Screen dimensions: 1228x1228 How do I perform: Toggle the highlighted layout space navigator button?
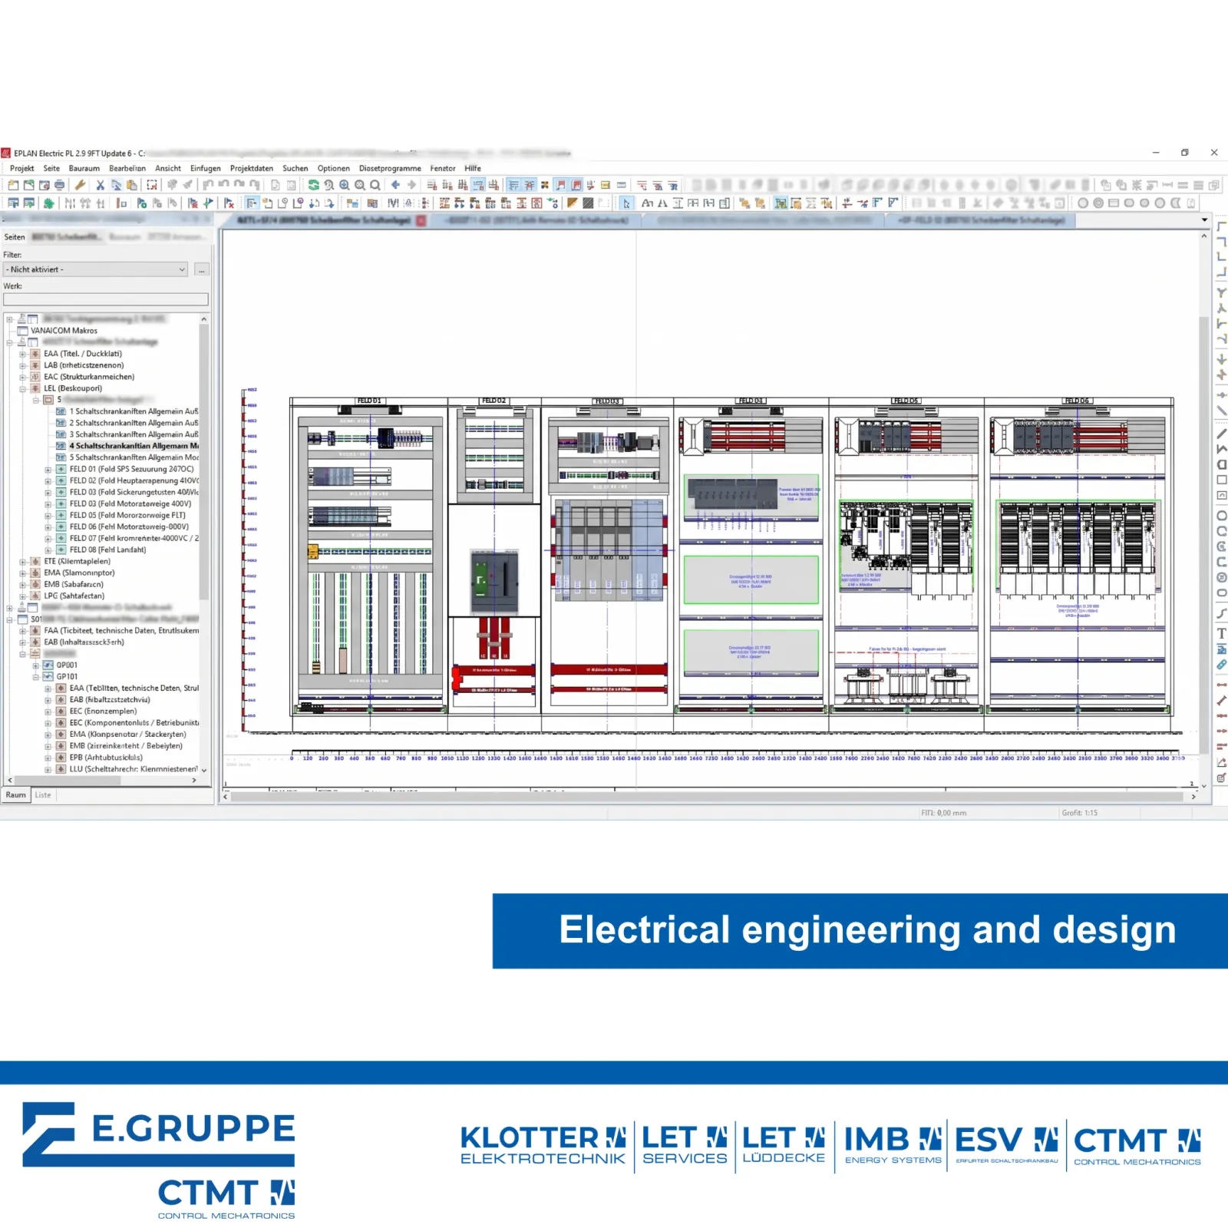coord(251,203)
